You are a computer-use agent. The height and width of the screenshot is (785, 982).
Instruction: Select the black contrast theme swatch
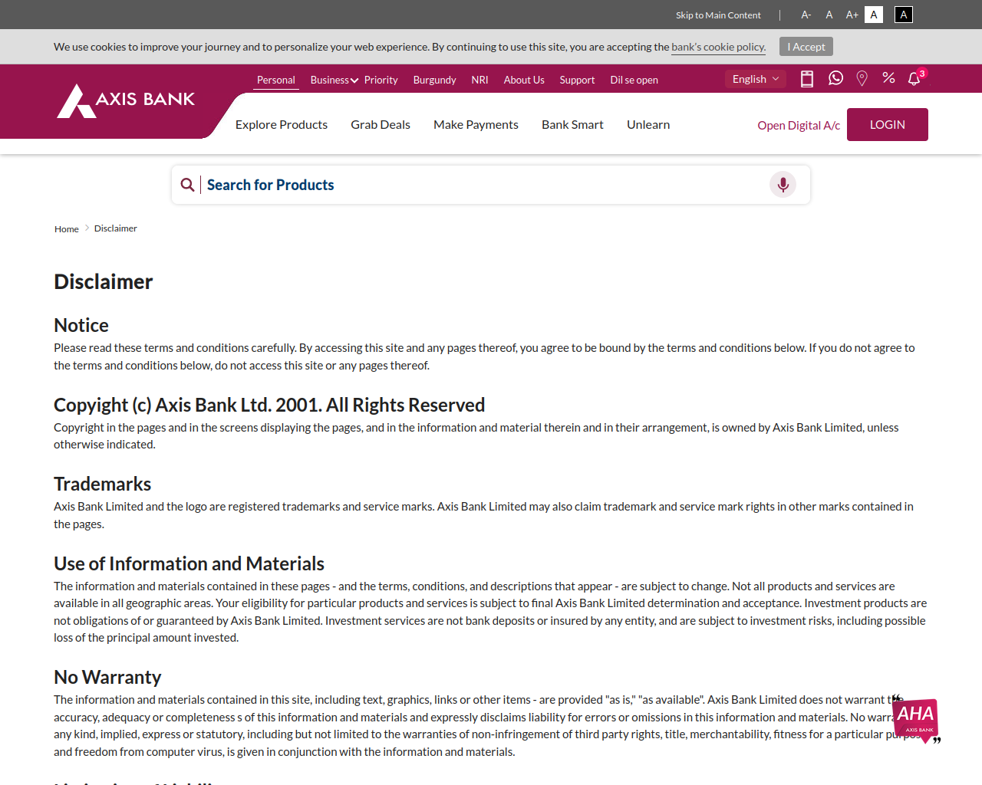tap(904, 15)
